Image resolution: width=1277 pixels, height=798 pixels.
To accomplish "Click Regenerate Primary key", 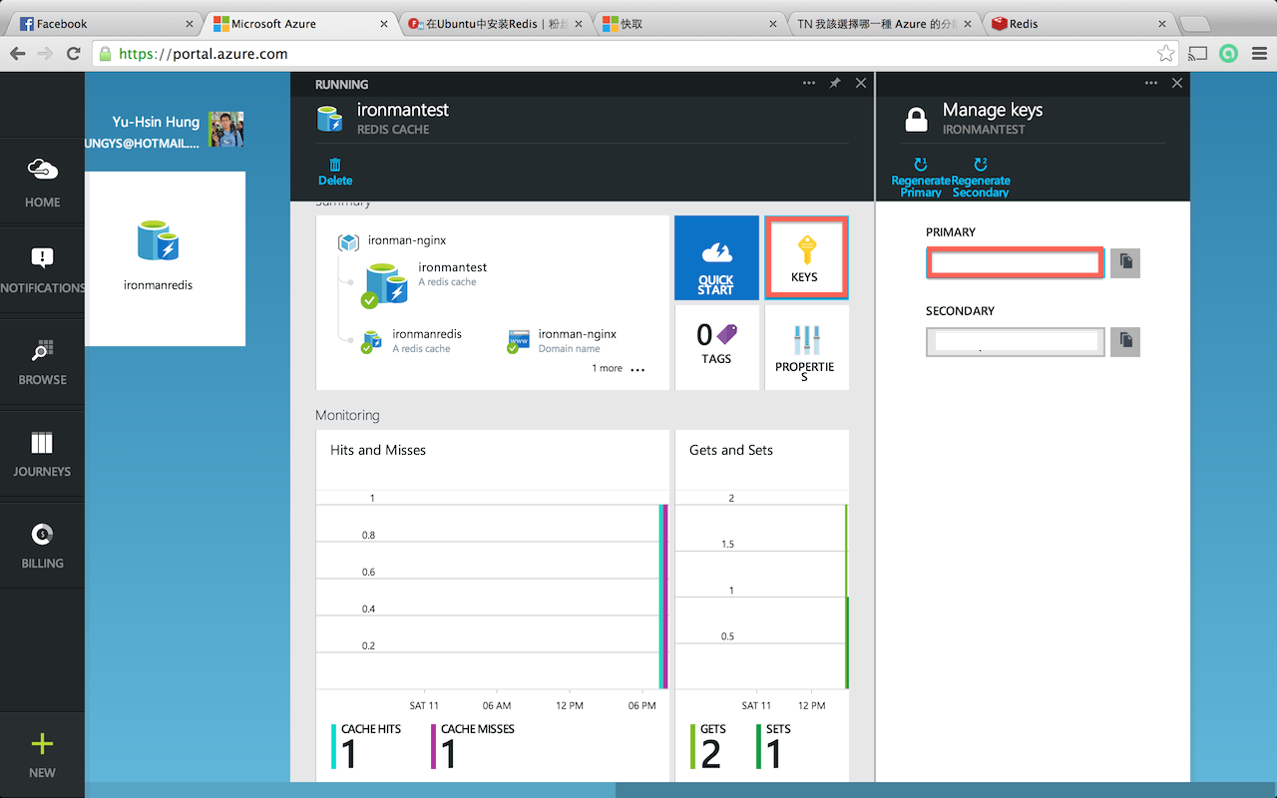I will point(920,178).
